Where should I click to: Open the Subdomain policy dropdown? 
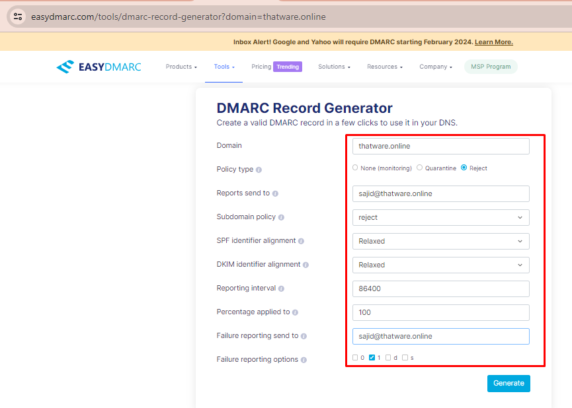point(440,217)
